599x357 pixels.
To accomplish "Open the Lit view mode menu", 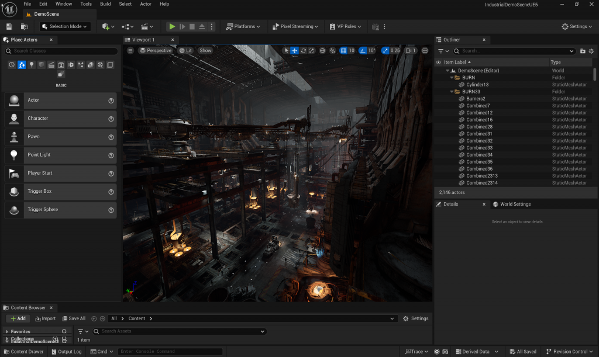I will point(186,50).
